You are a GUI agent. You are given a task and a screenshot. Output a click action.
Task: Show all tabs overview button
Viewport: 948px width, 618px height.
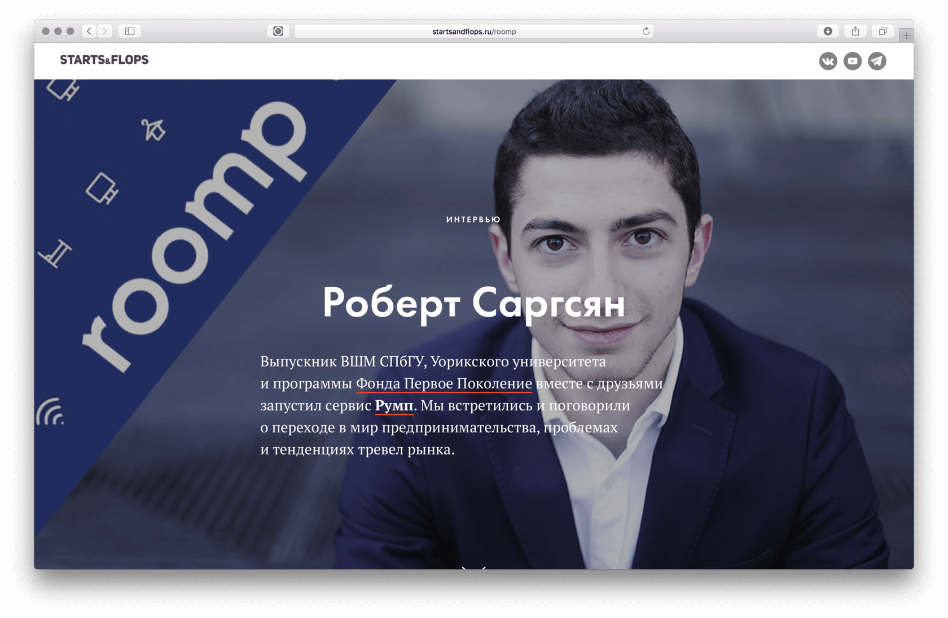883,31
